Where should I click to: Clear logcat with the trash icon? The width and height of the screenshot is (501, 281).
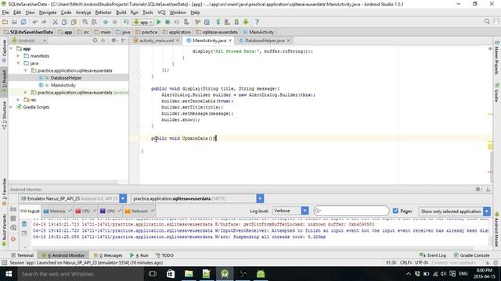pyautogui.click(x=24, y=224)
